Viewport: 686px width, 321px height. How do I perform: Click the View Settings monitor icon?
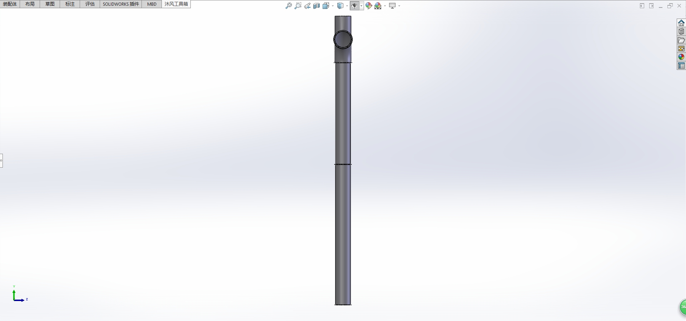(392, 6)
